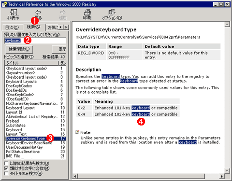The image size is (232, 181).
Task: Switch to the 目次 (Contents) tab
Action: [x=12, y=28]
